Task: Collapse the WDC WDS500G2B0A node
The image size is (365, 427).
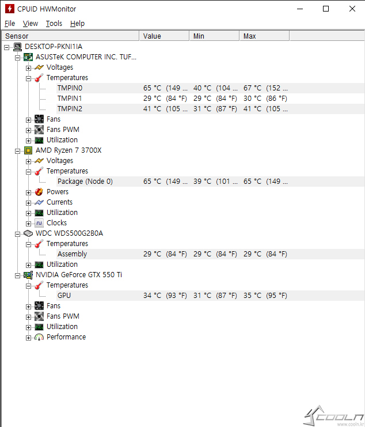Action: tap(17, 234)
